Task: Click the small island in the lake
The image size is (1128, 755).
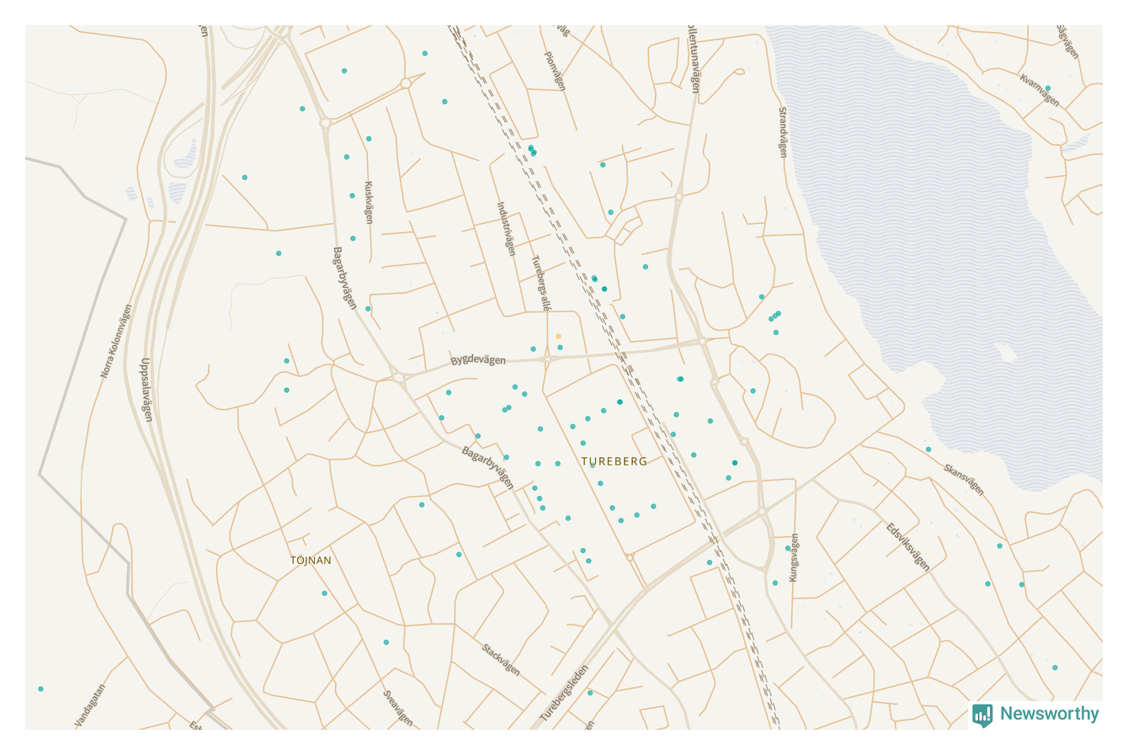Action: point(1004,350)
